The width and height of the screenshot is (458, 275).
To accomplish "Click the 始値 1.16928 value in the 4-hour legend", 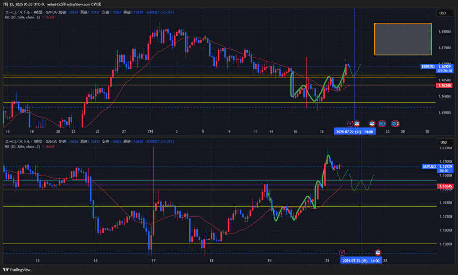I will (x=68, y=12).
